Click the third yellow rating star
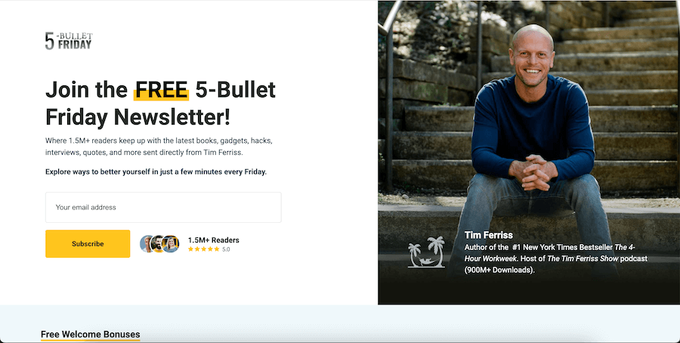The image size is (680, 343). pos(204,249)
